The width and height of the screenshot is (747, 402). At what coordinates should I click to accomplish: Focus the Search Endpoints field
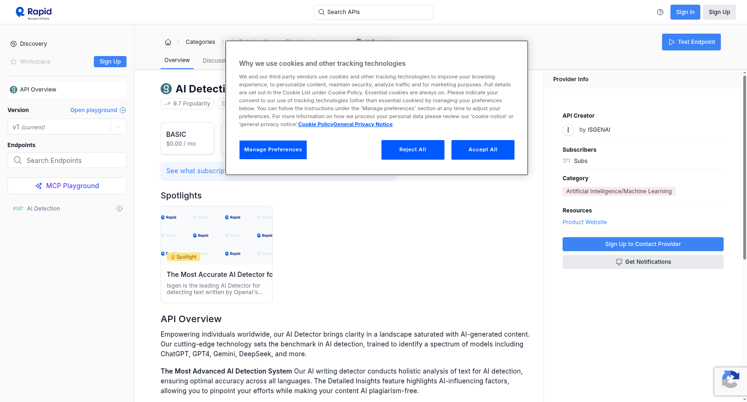pyautogui.click(x=67, y=160)
